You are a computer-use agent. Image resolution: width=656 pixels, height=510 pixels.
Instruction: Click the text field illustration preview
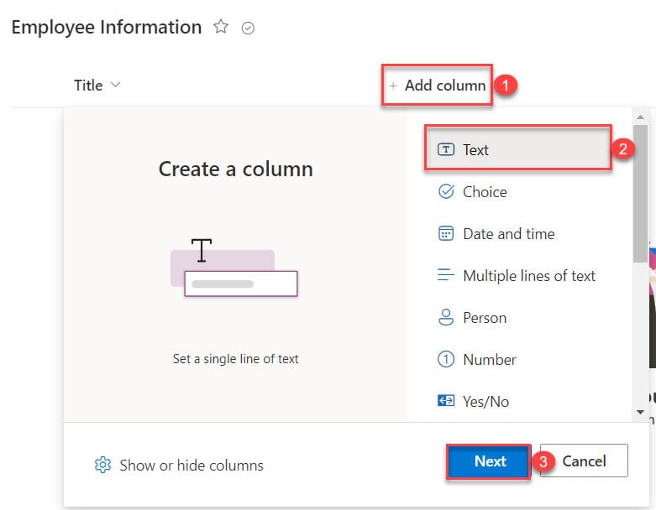(x=234, y=268)
